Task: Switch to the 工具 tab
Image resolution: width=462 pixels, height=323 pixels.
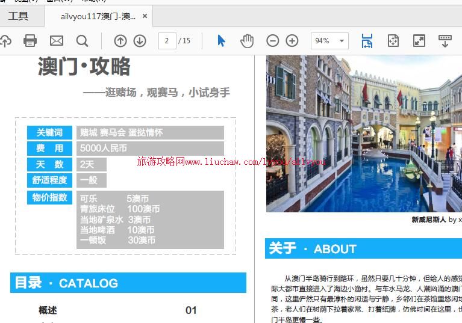Action: 18,16
